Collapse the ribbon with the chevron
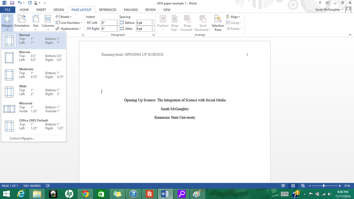This screenshot has height=199, width=354. pos(350,35)
